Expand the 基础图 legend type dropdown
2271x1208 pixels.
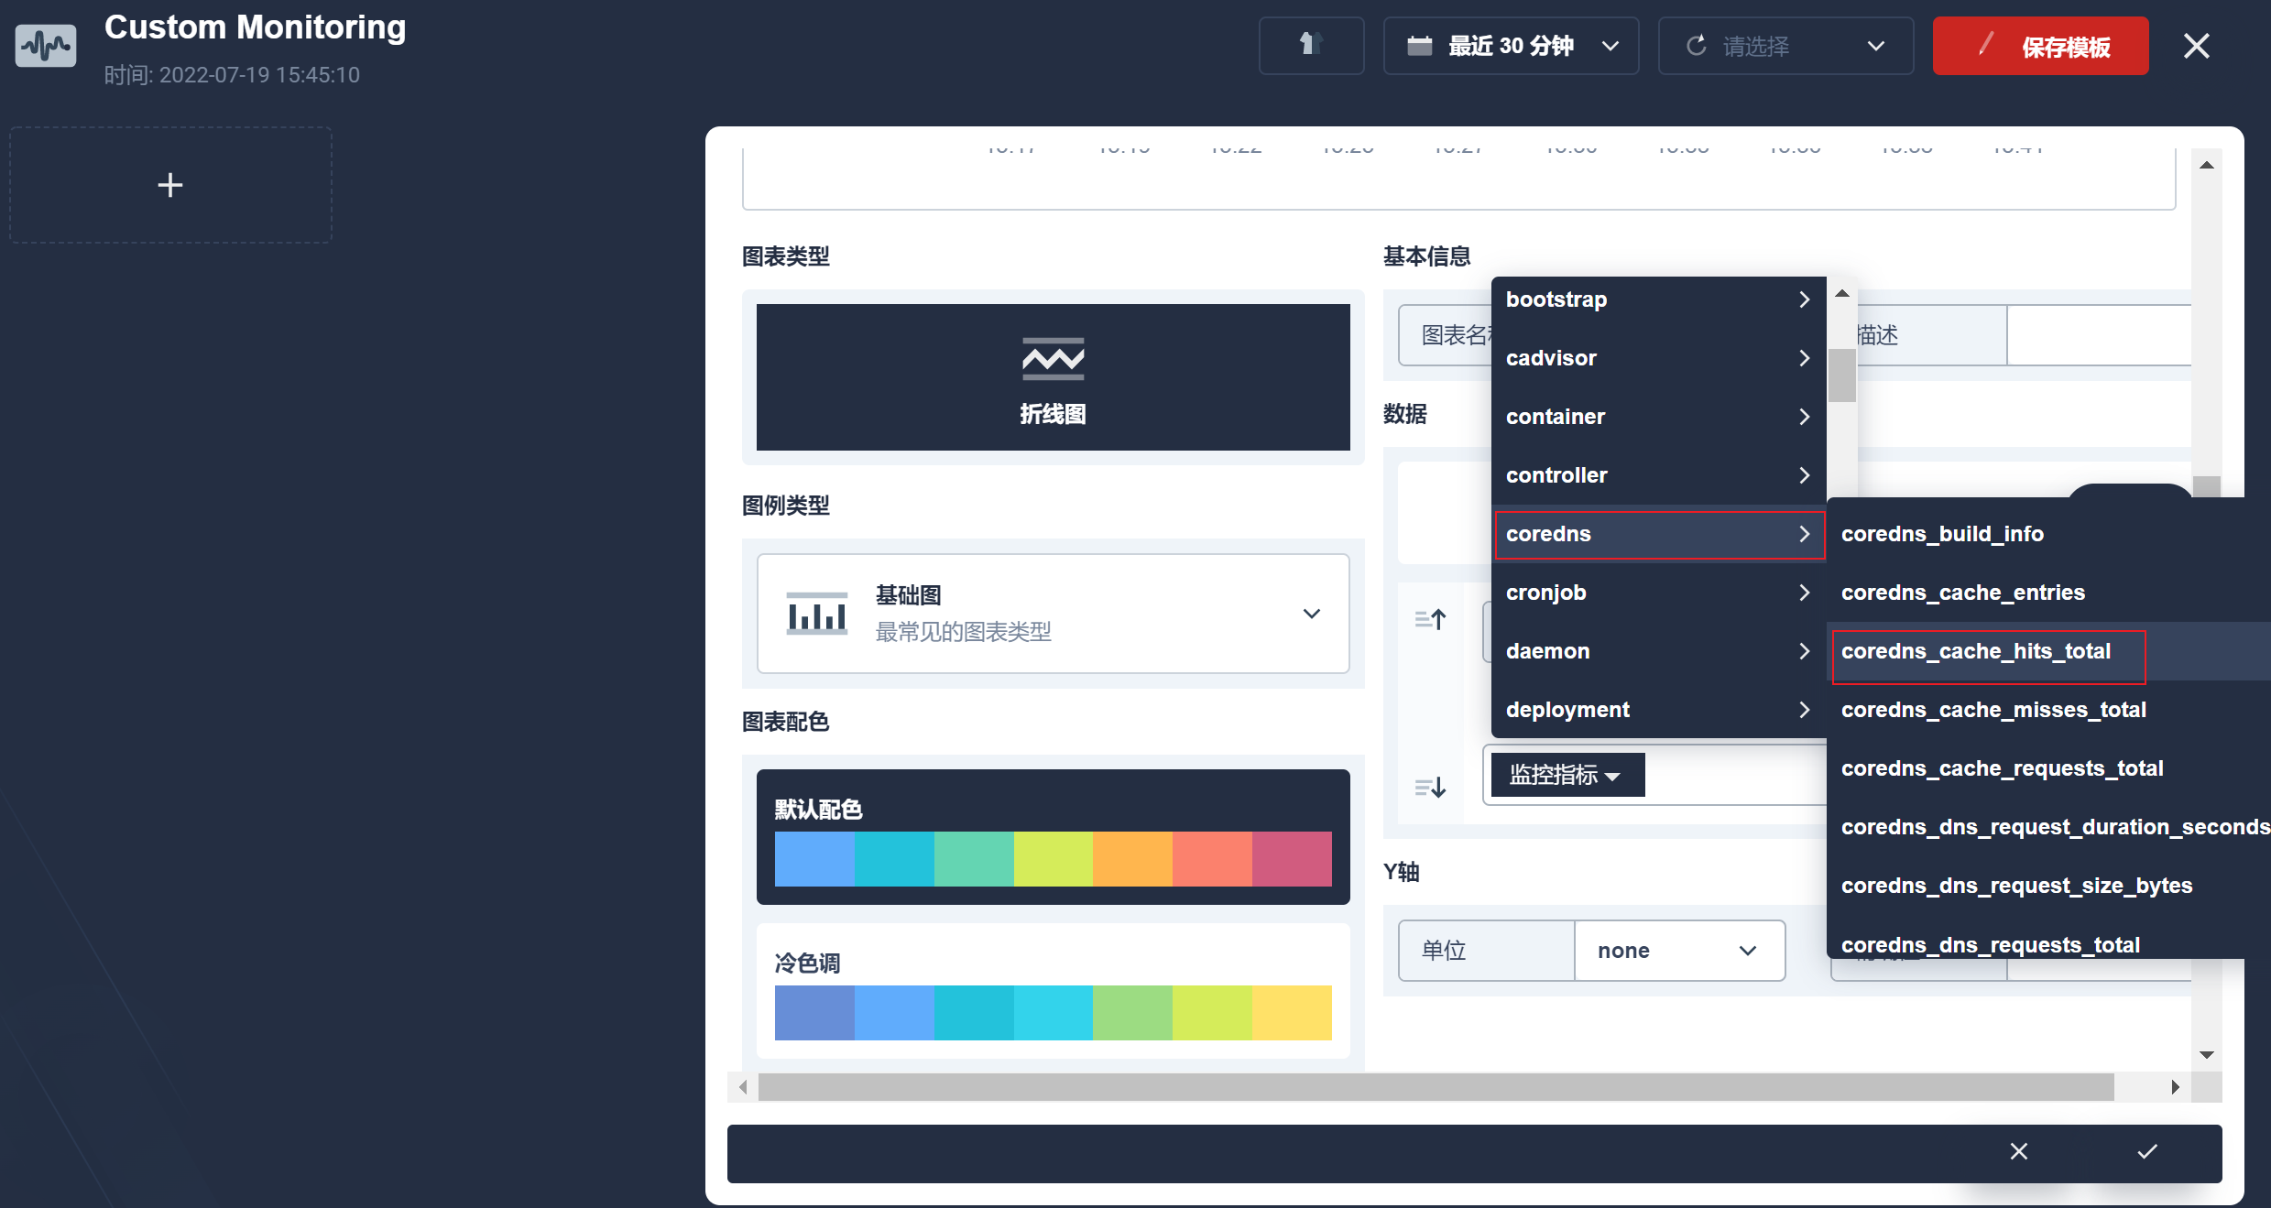[1053, 614]
